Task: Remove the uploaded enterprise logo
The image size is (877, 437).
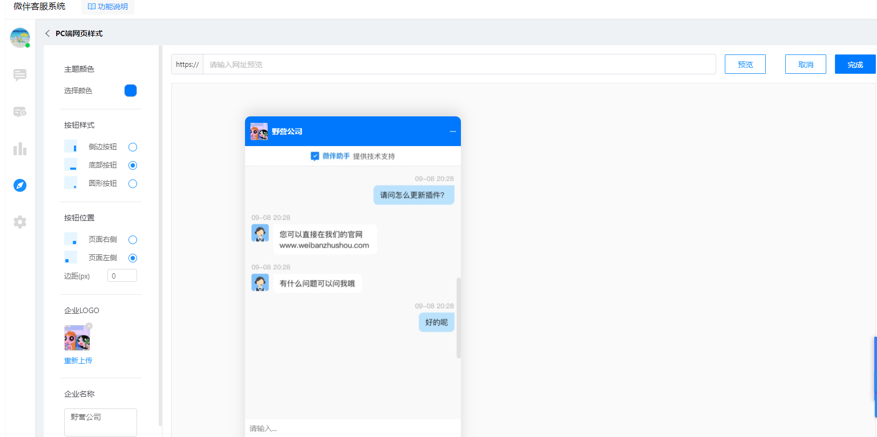Action: coord(89,326)
